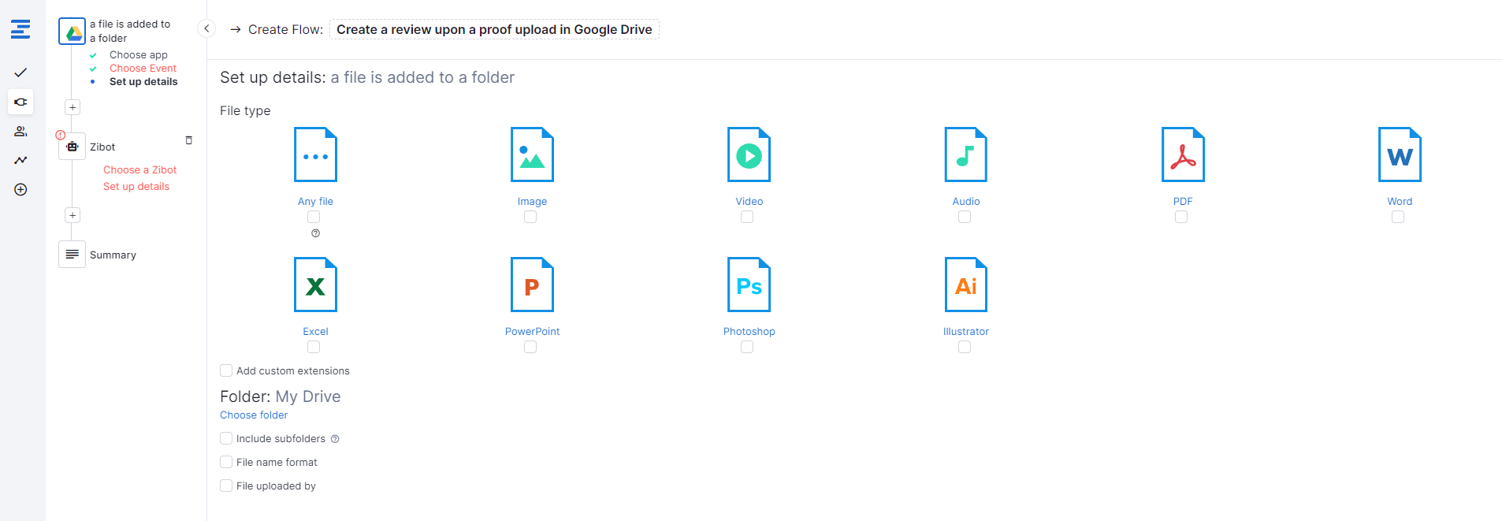Click the Any file label

pos(315,202)
